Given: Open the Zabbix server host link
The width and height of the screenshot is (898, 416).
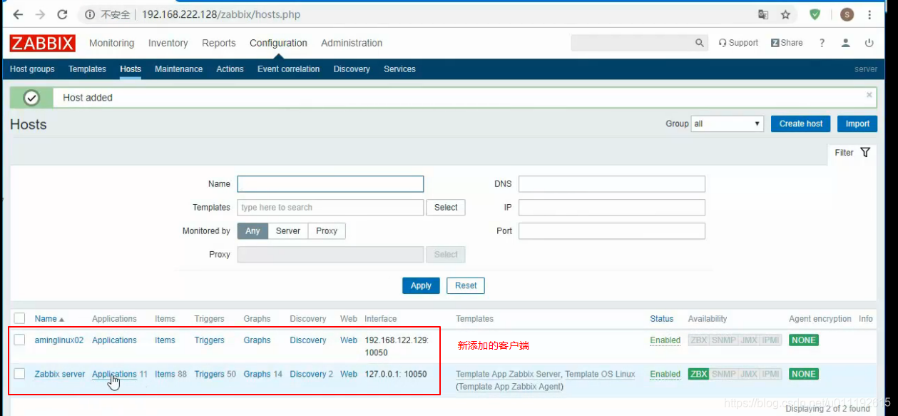Looking at the screenshot, I should tap(60, 374).
